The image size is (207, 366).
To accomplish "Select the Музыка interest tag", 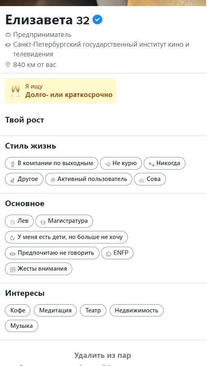I will [x=22, y=326].
